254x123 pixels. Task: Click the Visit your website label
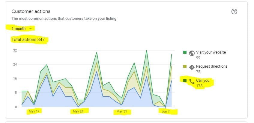click(x=211, y=52)
